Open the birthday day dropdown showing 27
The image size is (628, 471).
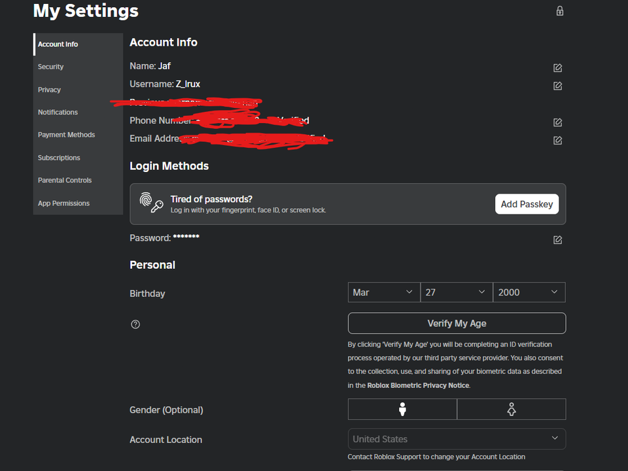[x=456, y=292]
